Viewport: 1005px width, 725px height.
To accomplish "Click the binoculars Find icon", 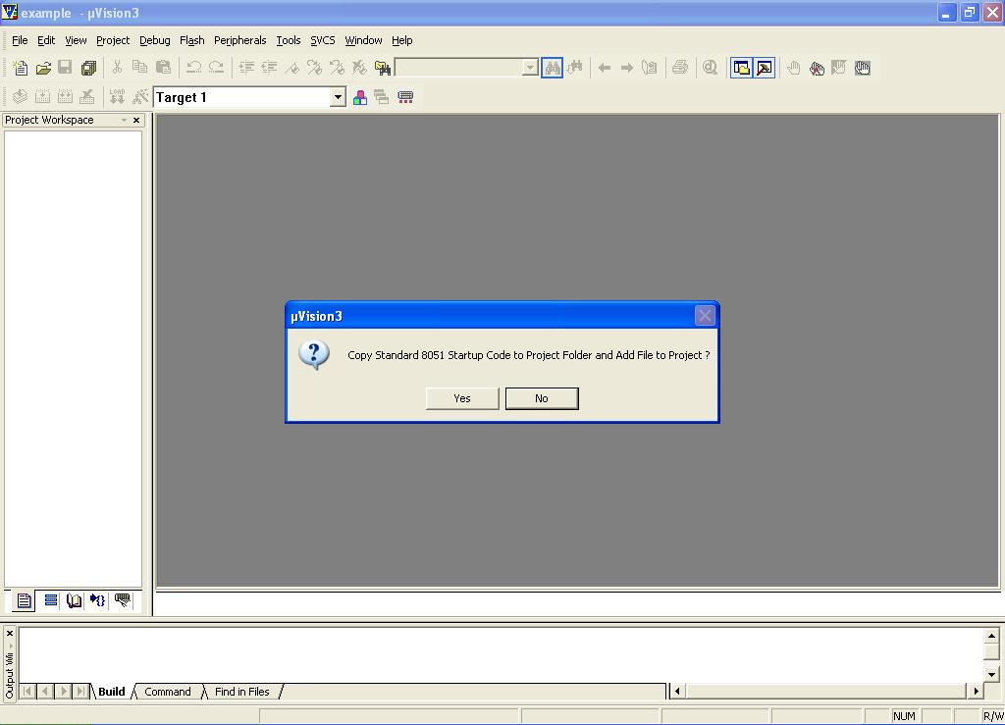I will click(552, 68).
